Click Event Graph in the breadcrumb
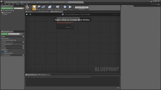This screenshot has width=161, height=90. point(86,14)
